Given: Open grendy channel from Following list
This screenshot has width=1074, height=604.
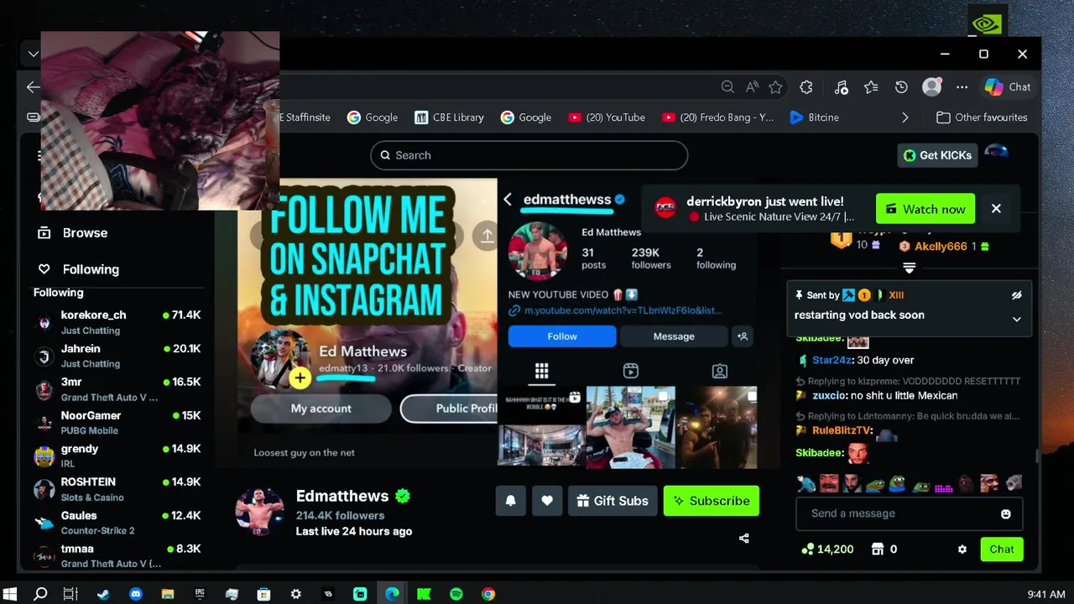Looking at the screenshot, I should (117, 456).
